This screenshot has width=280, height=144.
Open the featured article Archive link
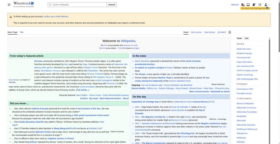(x=84, y=98)
